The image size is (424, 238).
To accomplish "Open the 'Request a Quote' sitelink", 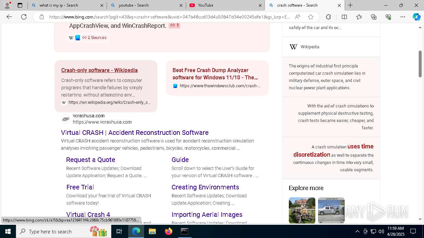I will [91, 160].
